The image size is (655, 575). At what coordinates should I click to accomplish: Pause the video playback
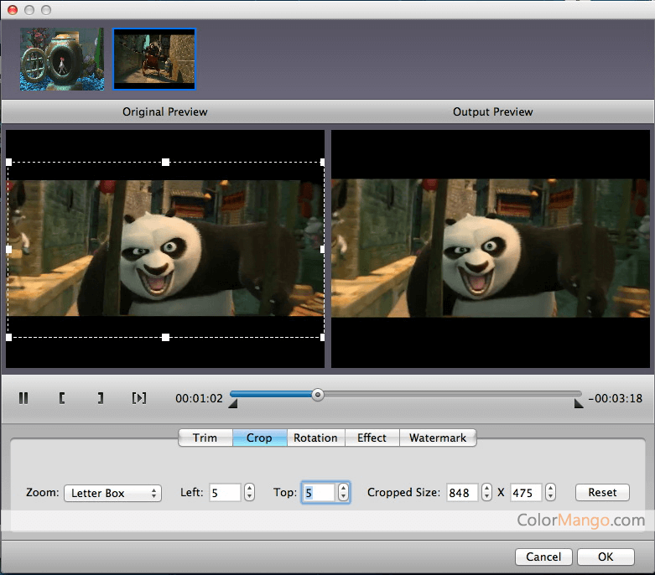(23, 398)
